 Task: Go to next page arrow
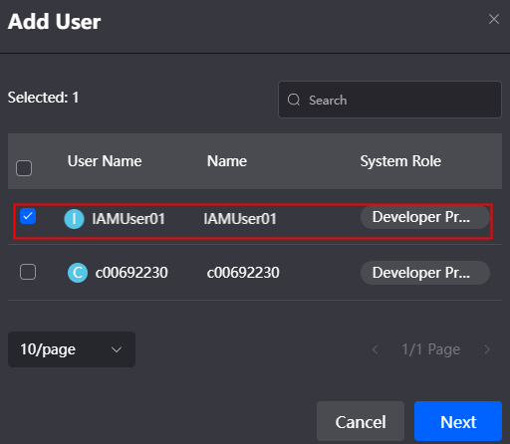tap(487, 349)
